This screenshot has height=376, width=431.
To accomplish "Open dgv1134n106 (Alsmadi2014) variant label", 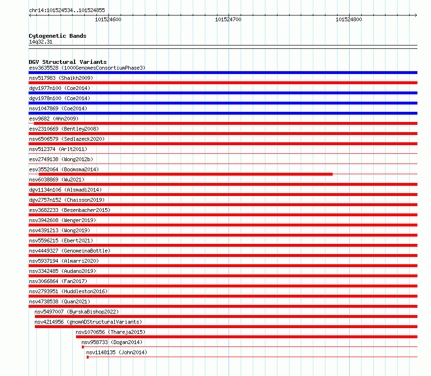I will click(65, 190).
